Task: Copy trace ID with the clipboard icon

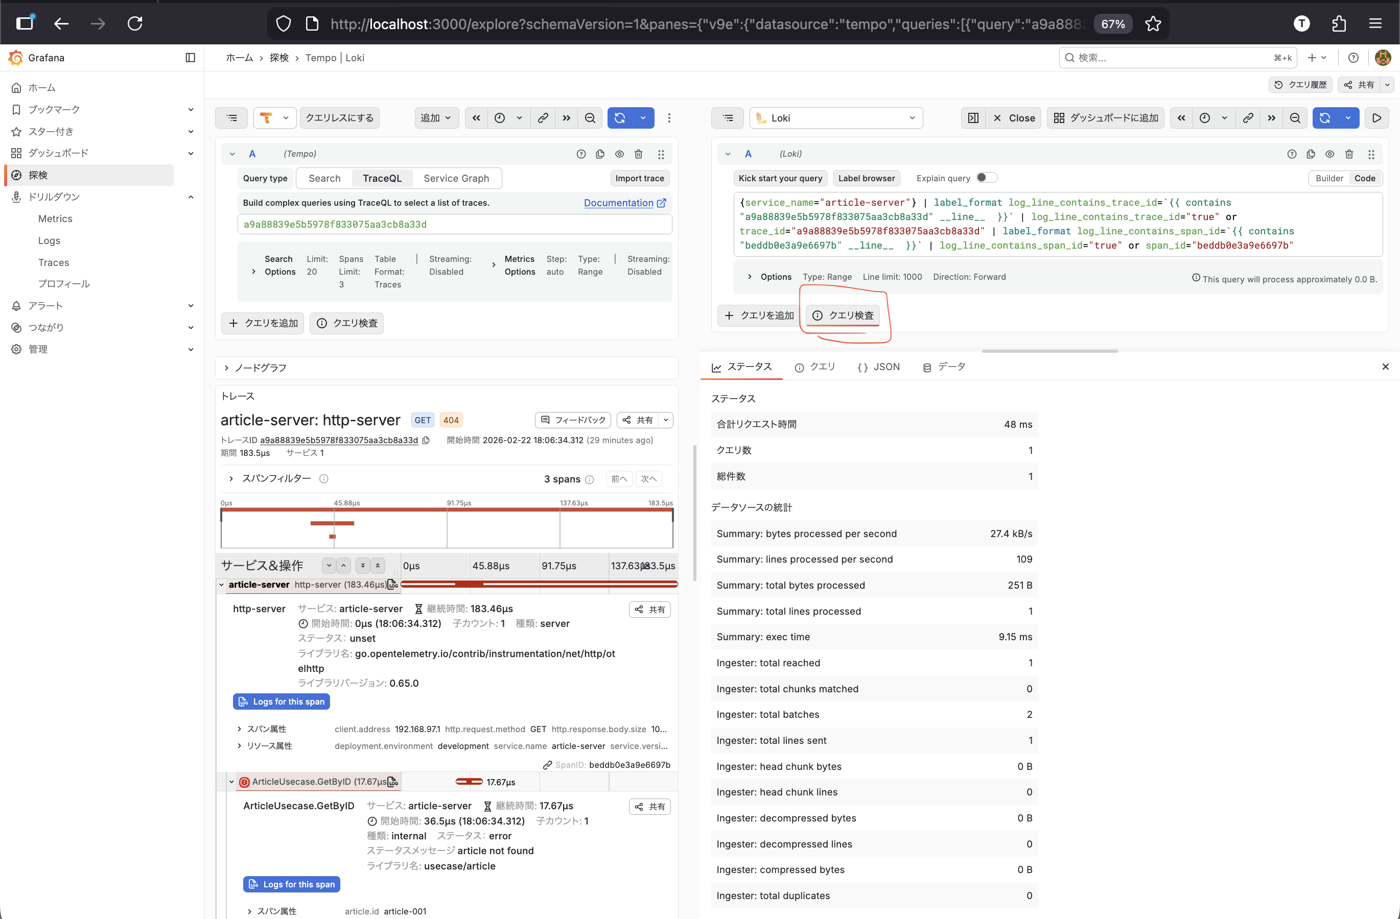Action: click(x=427, y=440)
